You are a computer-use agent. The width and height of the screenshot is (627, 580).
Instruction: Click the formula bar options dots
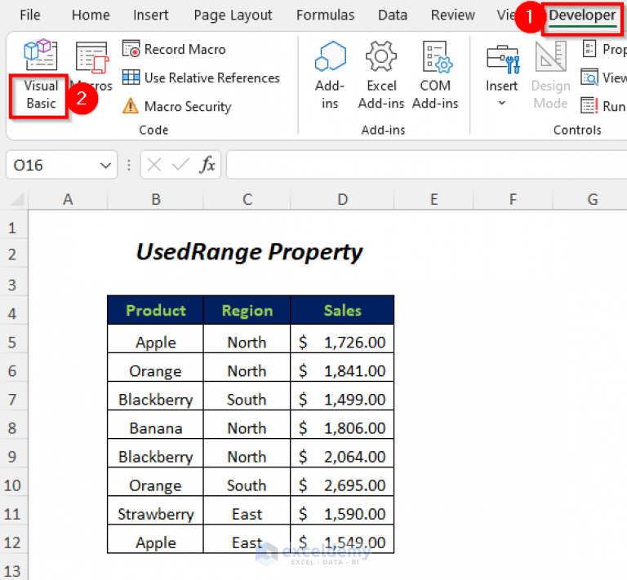(129, 165)
